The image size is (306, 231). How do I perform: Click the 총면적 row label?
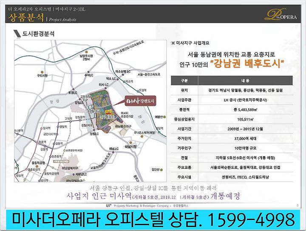tap(184, 109)
